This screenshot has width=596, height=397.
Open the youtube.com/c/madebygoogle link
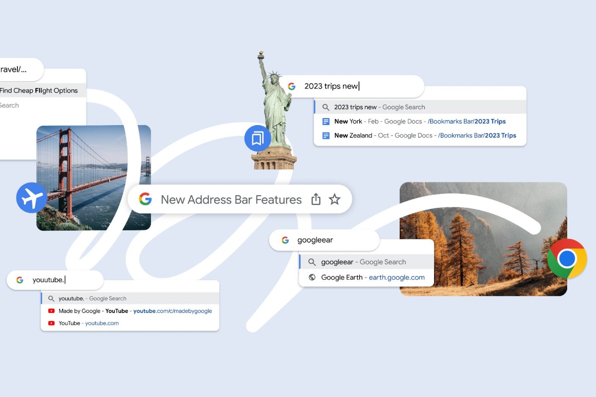pyautogui.click(x=172, y=311)
